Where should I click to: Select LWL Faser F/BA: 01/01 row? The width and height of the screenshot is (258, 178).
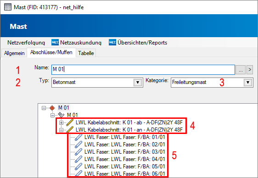[124, 137]
